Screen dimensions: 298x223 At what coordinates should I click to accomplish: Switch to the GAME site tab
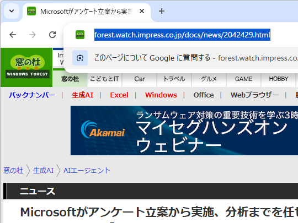tap(244, 79)
